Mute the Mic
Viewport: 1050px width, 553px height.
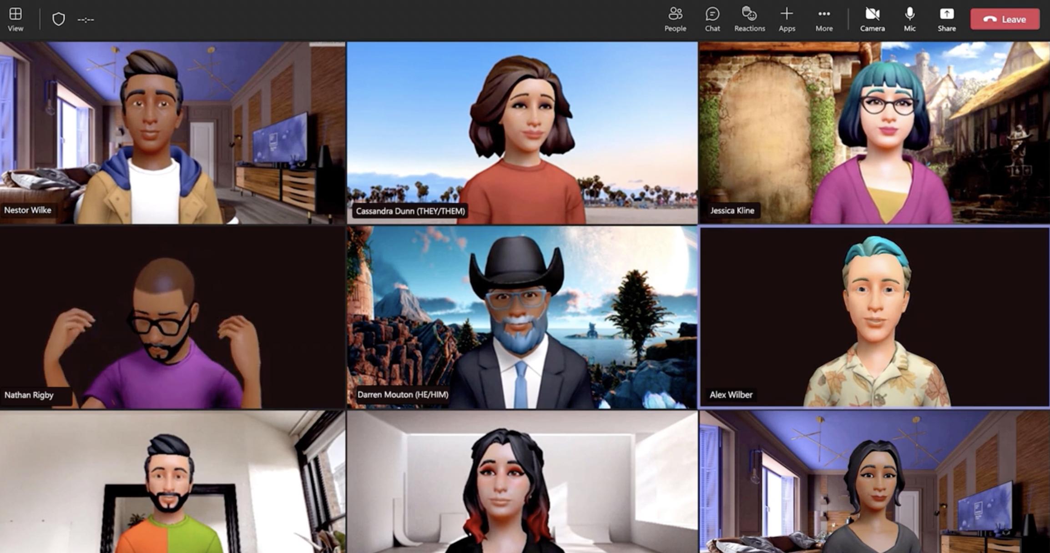click(x=909, y=20)
